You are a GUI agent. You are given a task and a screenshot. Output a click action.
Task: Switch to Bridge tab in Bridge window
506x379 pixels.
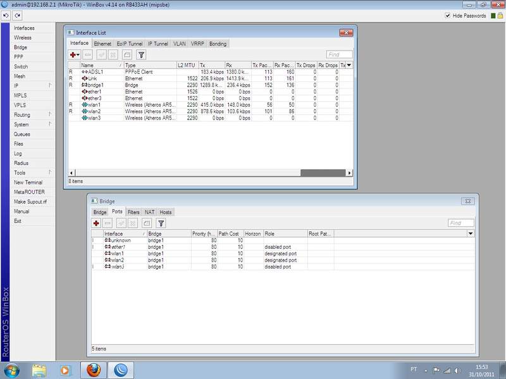pyautogui.click(x=100, y=212)
